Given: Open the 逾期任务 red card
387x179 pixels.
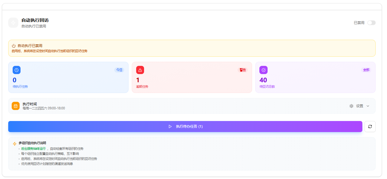Looking at the screenshot, I should coord(192,78).
